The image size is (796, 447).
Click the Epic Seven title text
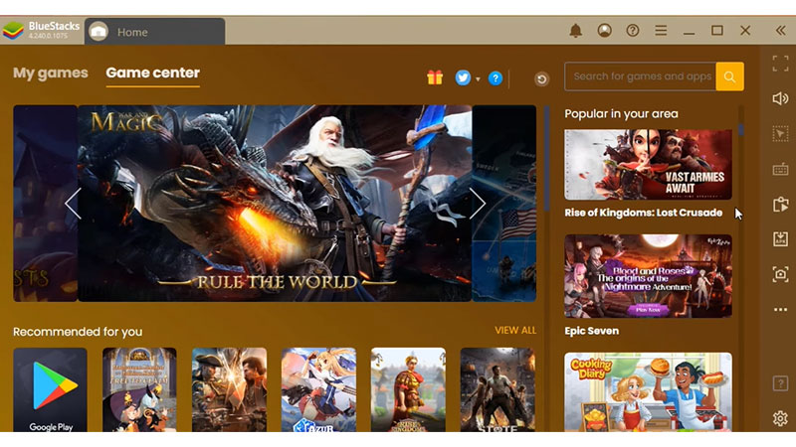tap(591, 331)
